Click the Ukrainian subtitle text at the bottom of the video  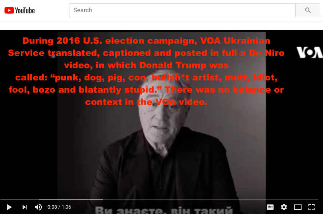click(x=164, y=210)
